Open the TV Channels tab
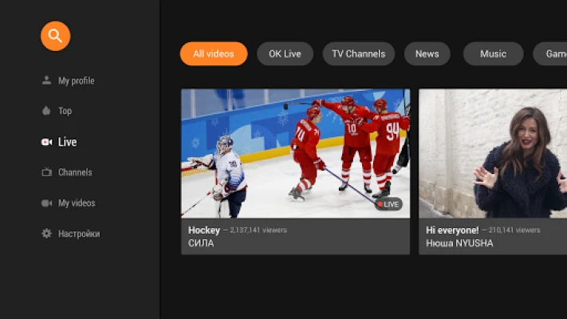Image resolution: width=567 pixels, height=319 pixels. [x=358, y=54]
